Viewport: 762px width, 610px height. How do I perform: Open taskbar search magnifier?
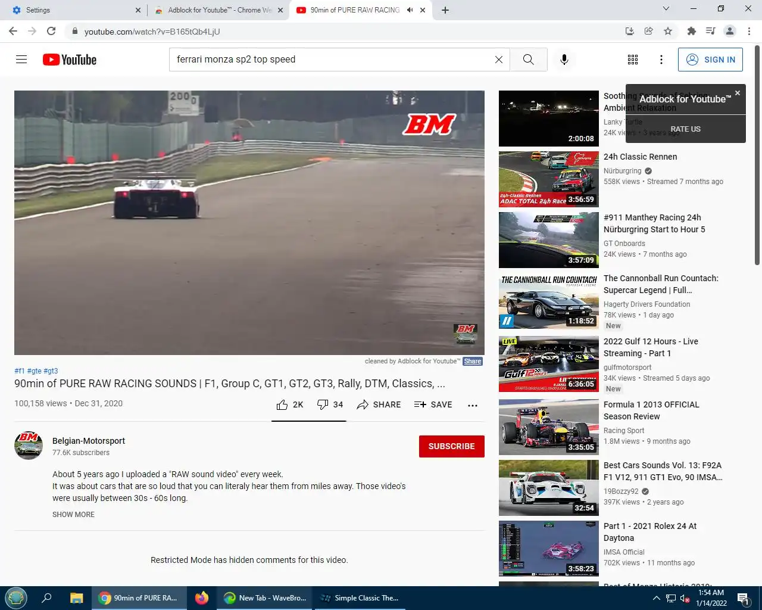(x=46, y=598)
